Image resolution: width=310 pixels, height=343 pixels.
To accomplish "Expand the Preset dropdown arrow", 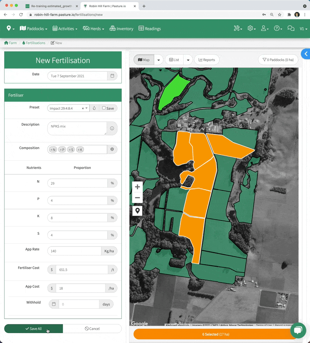I will tap(86, 108).
